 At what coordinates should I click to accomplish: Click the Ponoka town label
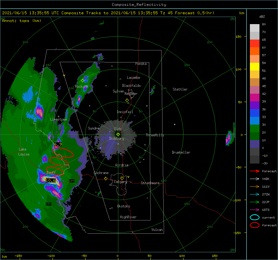coord(141,64)
